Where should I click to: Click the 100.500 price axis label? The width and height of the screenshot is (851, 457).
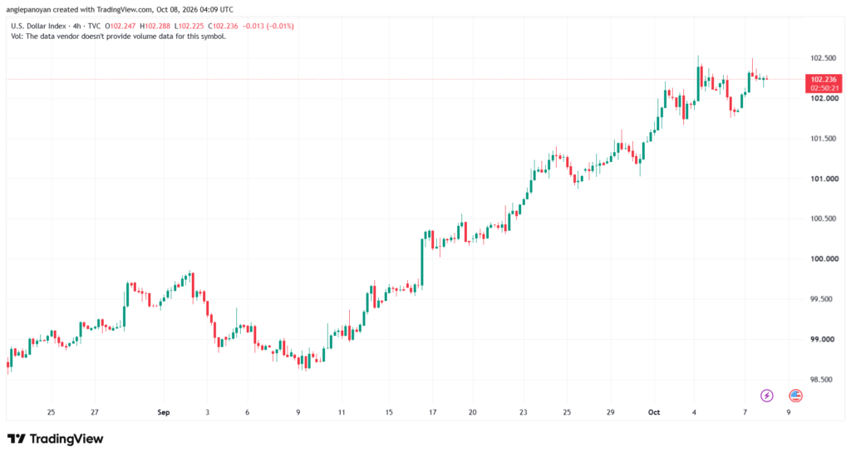tap(824, 219)
